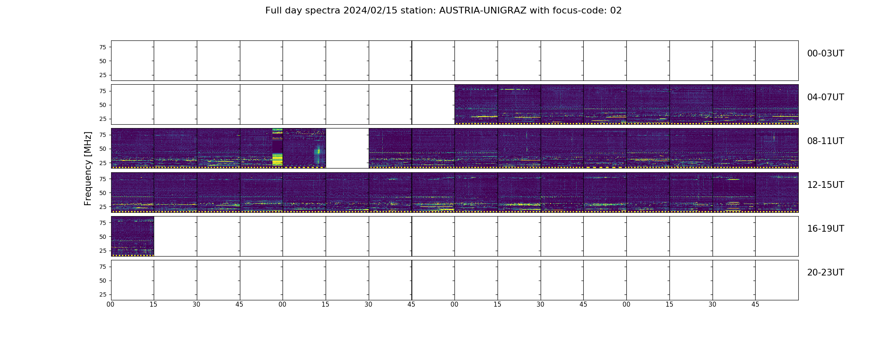Image resolution: width=887 pixels, height=337 pixels.
Task: Select the 75 tick of the 04-07UT row
Action: [103, 91]
